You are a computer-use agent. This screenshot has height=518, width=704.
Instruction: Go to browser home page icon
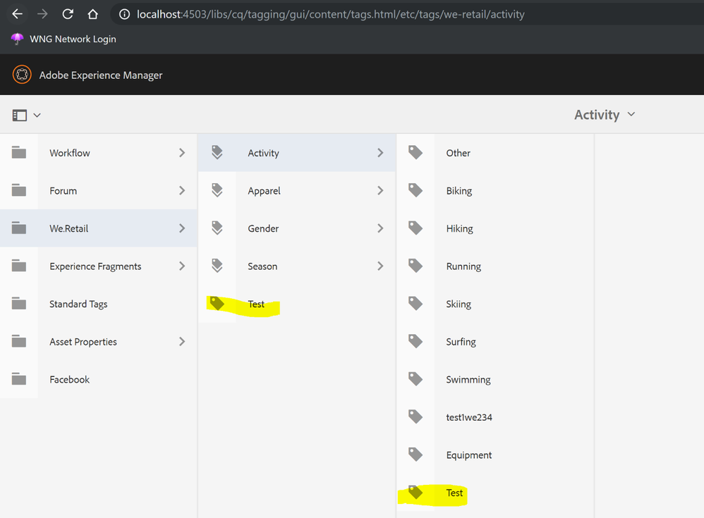click(x=92, y=14)
